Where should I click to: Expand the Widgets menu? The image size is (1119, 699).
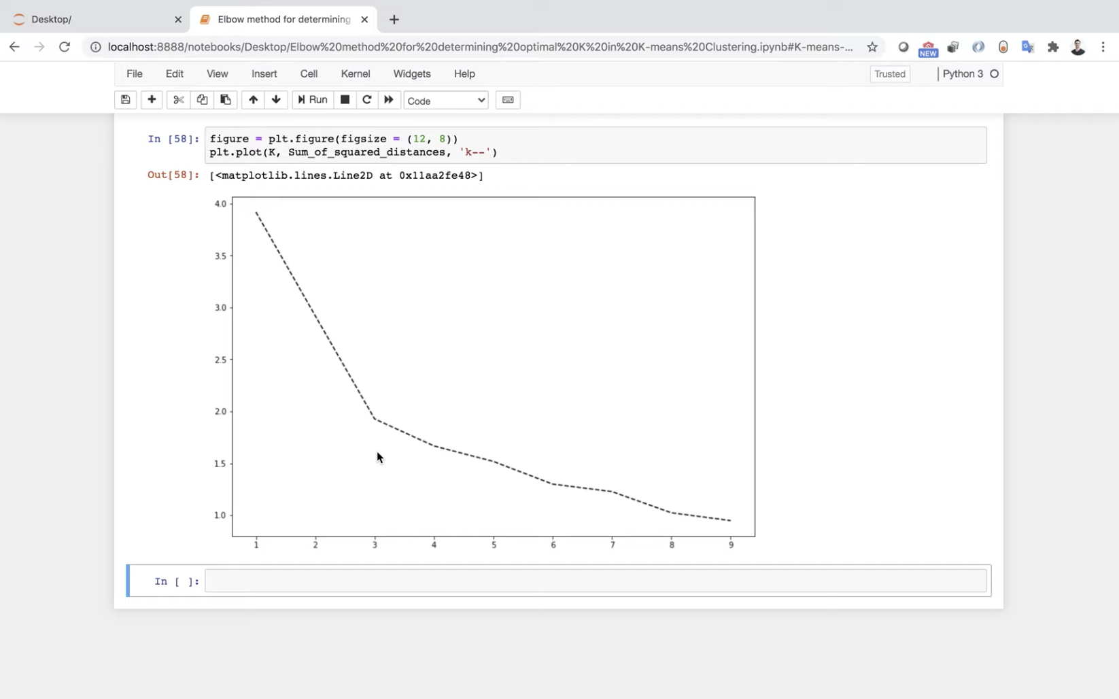tap(411, 74)
